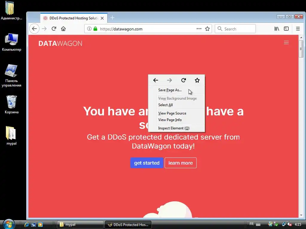Image resolution: width=306 pixels, height=229 pixels.
Task: Click the browser toolbar Forward arrow
Action: (x=44, y=29)
